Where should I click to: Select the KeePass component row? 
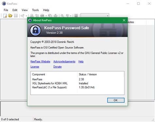77,79
